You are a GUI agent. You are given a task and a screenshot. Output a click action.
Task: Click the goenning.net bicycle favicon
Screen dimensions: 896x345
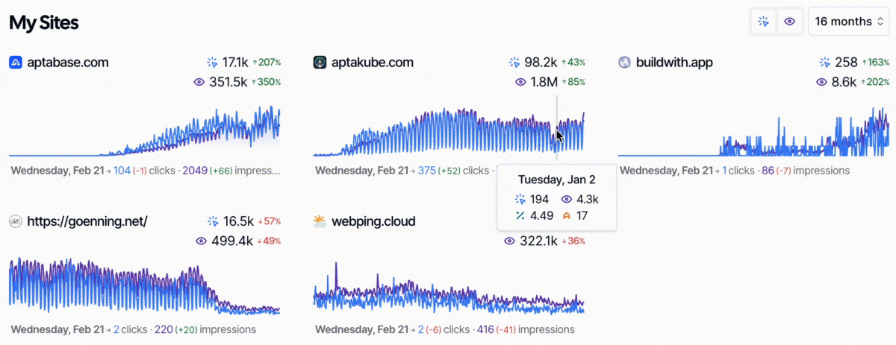pyautogui.click(x=16, y=221)
